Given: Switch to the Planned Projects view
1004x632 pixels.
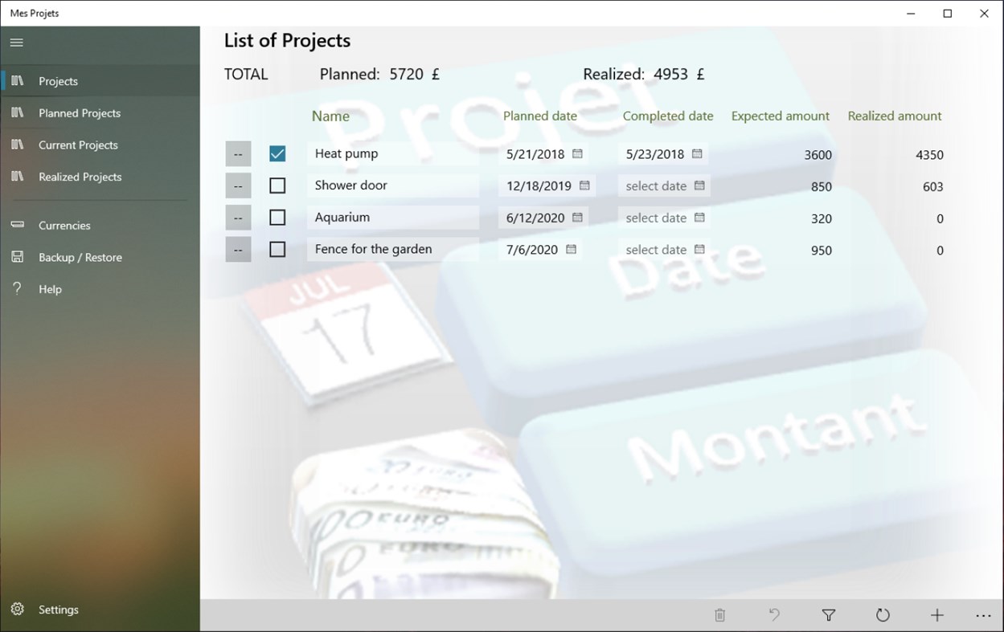Looking at the screenshot, I should coord(80,112).
